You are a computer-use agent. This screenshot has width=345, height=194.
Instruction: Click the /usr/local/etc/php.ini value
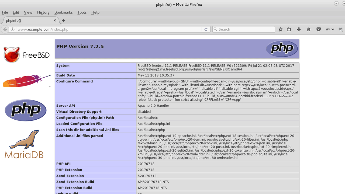point(154,124)
